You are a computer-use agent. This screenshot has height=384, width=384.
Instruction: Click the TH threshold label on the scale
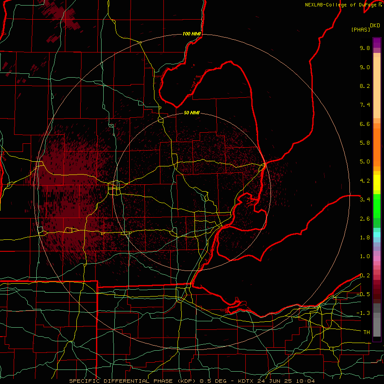367,332
